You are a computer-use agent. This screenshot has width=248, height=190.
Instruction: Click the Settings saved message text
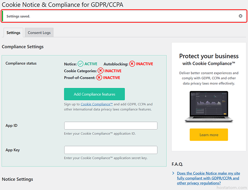pyautogui.click(x=18, y=16)
